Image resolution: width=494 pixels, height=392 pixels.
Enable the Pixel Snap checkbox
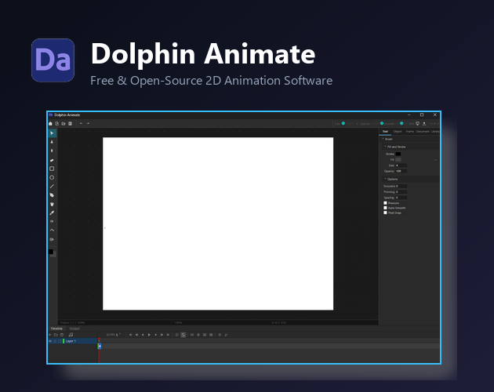click(385, 212)
